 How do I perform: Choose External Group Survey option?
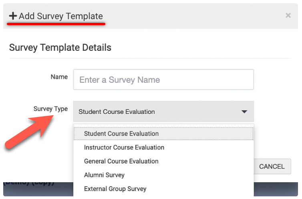115,189
